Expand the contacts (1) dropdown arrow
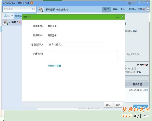Image resolution: width=152 pixels, height=121 pixels. pos(12,16)
